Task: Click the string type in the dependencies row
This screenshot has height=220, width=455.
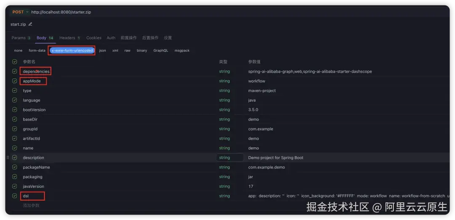Action: click(224, 71)
